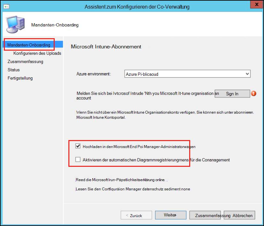Screen dimensions: 264x226
Task: Click the 'Azure environment:' label
Action: pos(94,74)
